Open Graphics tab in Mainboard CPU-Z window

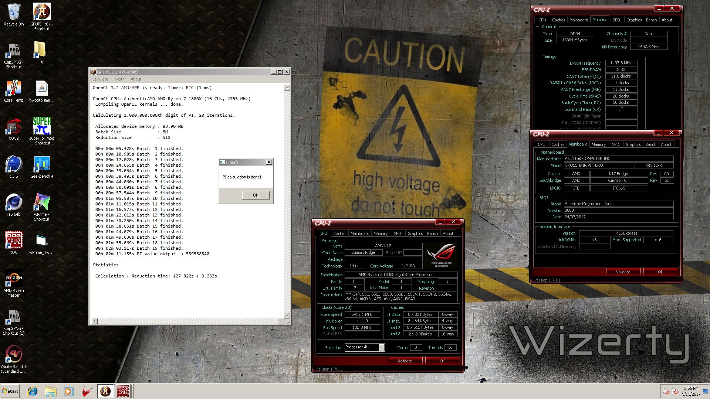click(x=633, y=144)
